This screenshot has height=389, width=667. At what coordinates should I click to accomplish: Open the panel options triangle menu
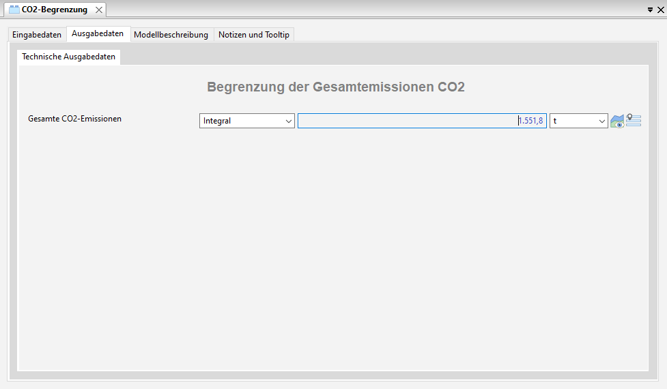click(x=650, y=10)
